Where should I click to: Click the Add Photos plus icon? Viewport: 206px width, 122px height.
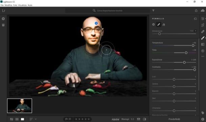(x=3, y=19)
